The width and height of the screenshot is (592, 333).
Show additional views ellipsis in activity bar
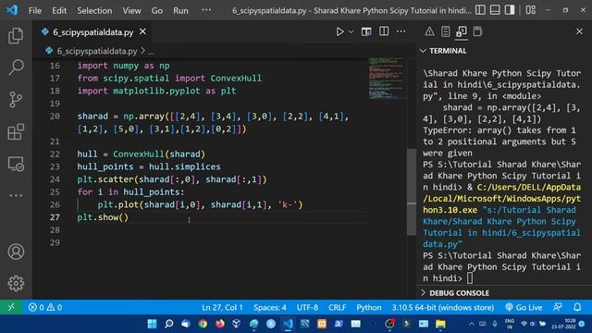(16, 195)
